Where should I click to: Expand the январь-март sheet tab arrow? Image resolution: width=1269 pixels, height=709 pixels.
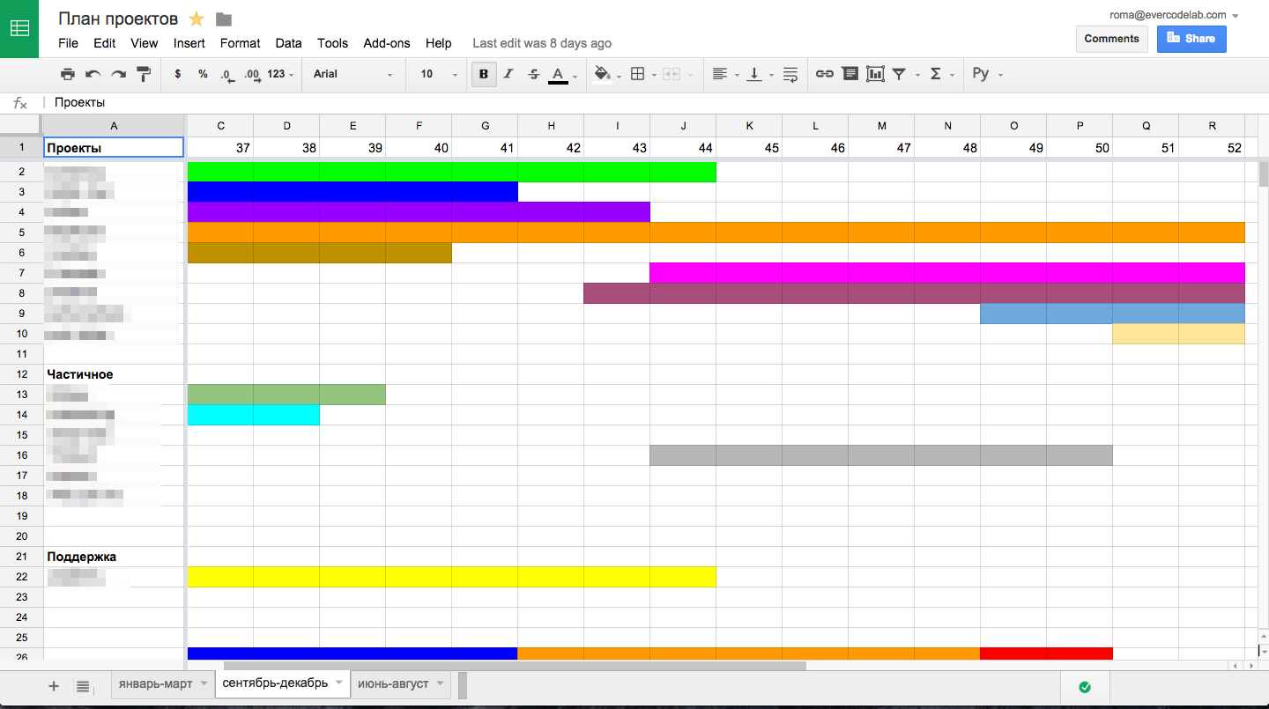204,683
